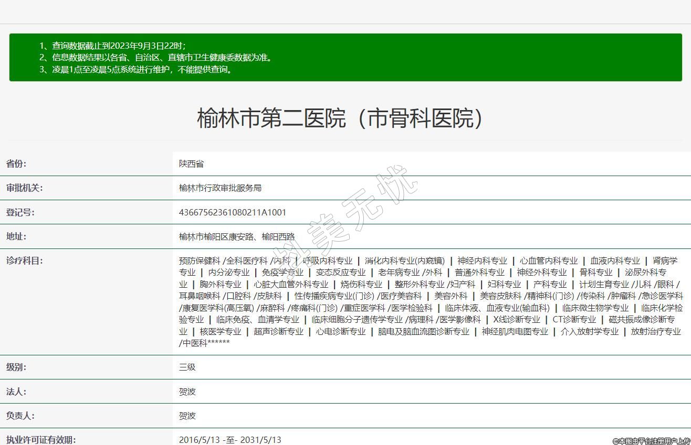Click the 诊疗科目 row label
The width and height of the screenshot is (691, 445).
click(24, 261)
